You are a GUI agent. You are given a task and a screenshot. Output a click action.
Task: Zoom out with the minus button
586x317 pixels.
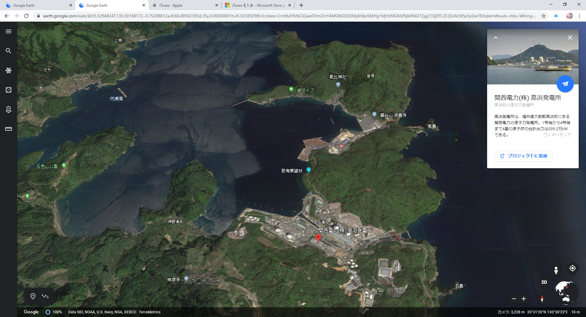point(514,299)
